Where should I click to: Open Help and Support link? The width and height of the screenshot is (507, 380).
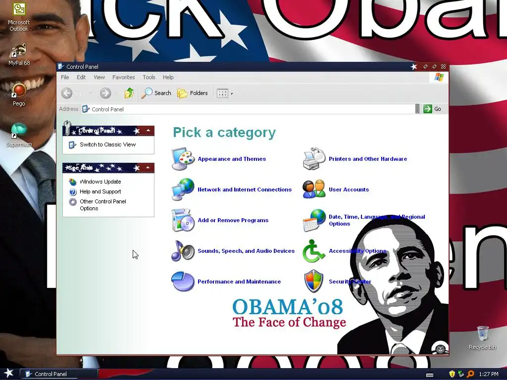pyautogui.click(x=100, y=191)
